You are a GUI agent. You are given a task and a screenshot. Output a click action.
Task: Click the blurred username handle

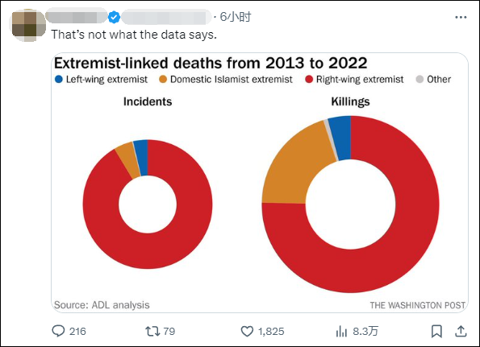(x=167, y=17)
